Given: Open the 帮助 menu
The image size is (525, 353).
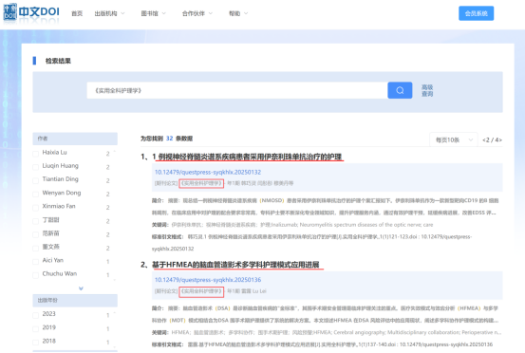Looking at the screenshot, I should click(x=234, y=13).
